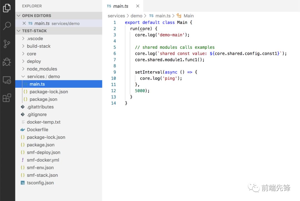The height and width of the screenshot is (201, 300).
Task: Open the Extensions view icon
Action: point(7,98)
